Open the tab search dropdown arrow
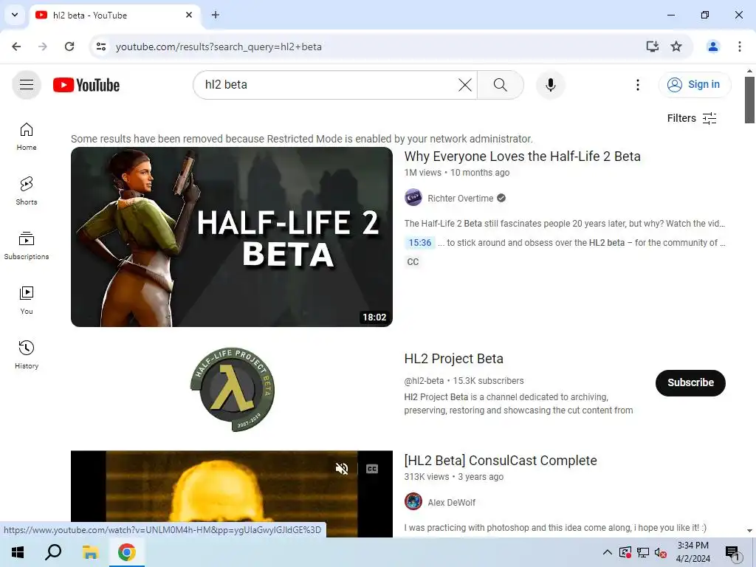Image resolution: width=756 pixels, height=567 pixels. pos(15,15)
